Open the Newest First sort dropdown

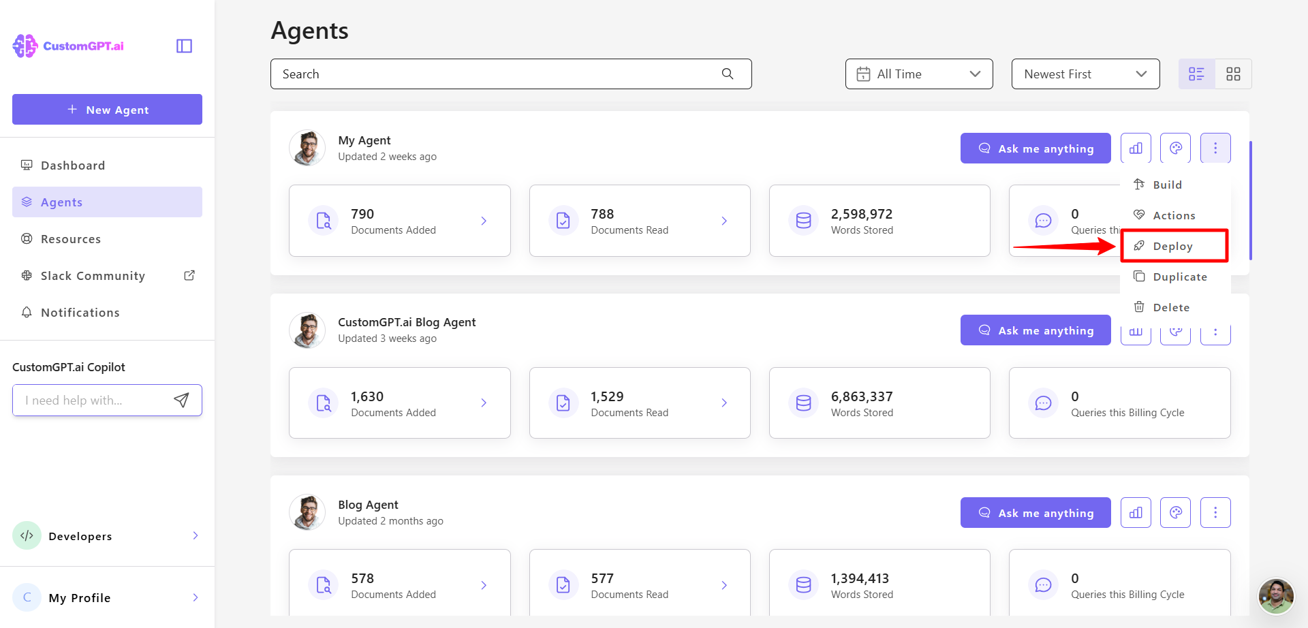click(x=1085, y=74)
